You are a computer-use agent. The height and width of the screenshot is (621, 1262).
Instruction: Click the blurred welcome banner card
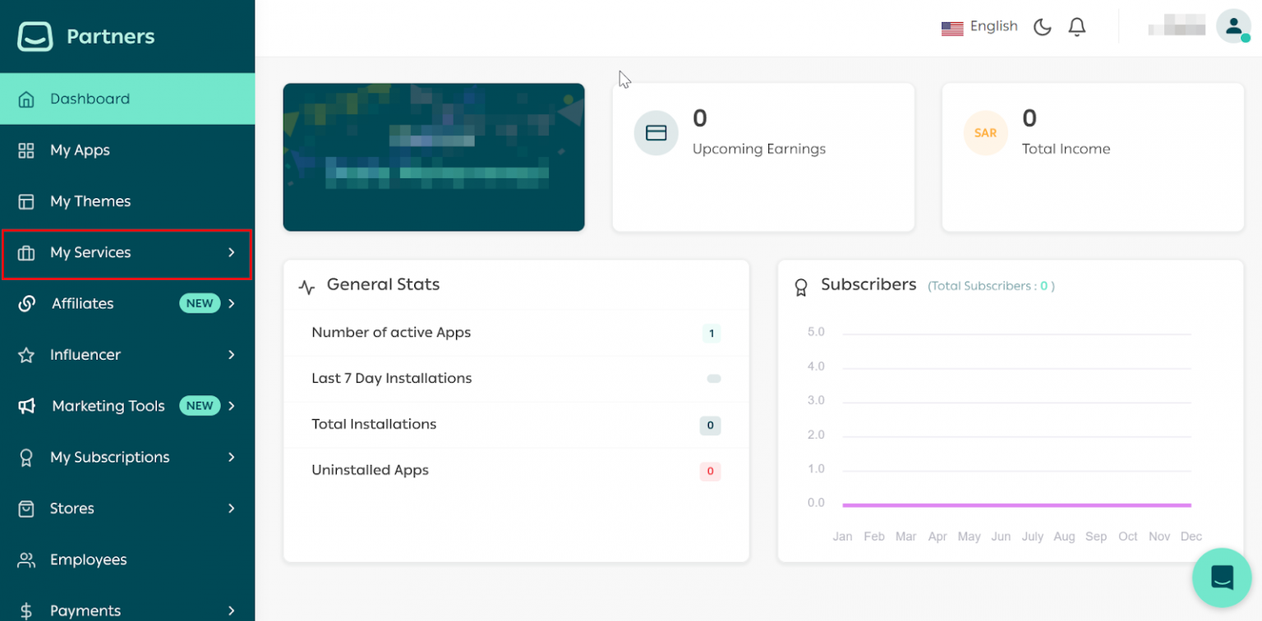pos(433,157)
